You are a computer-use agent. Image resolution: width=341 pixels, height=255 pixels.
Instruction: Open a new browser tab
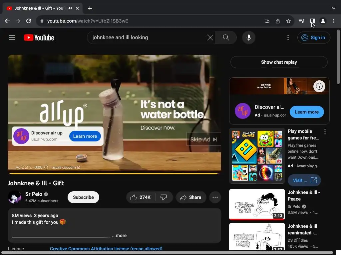coord(90,8)
